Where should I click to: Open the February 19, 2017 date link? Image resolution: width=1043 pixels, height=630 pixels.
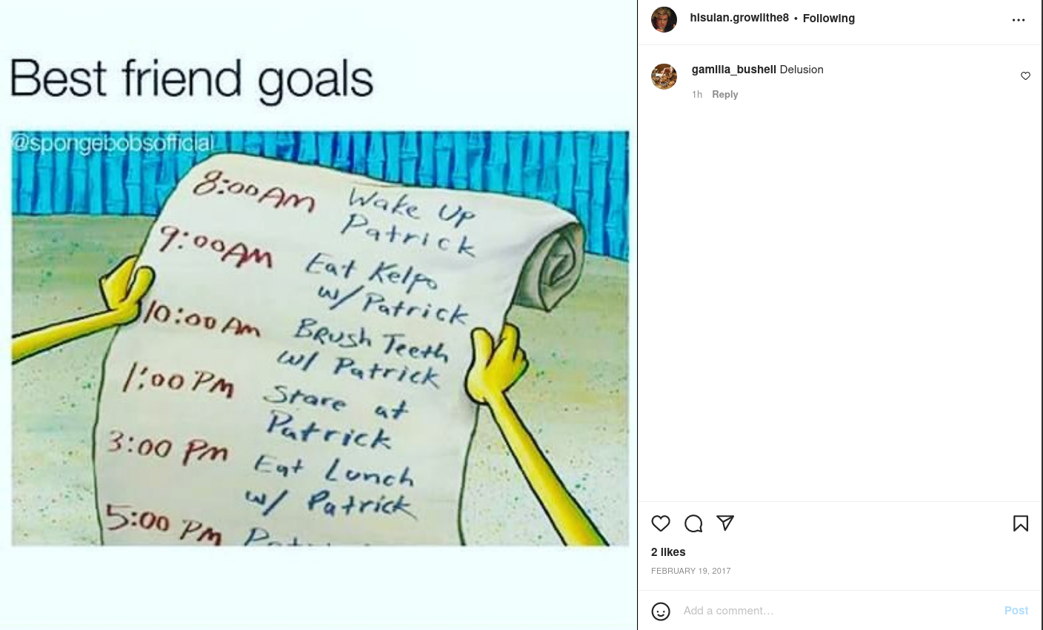691,571
